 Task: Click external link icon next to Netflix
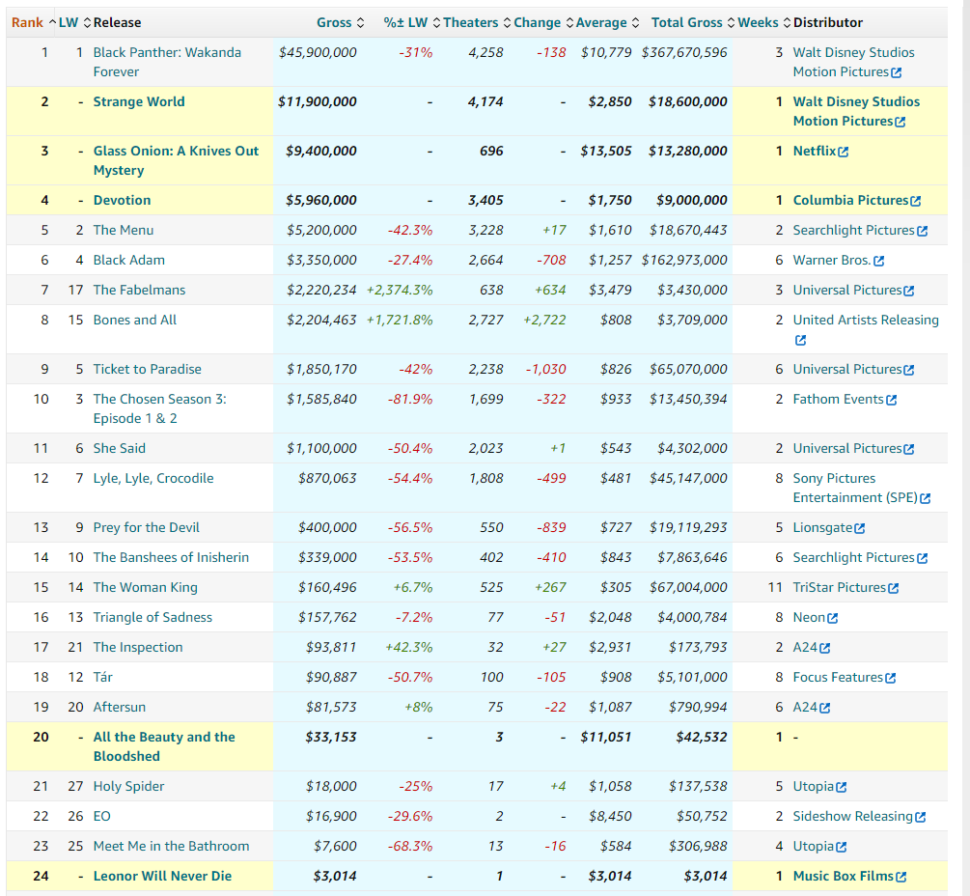click(x=844, y=152)
